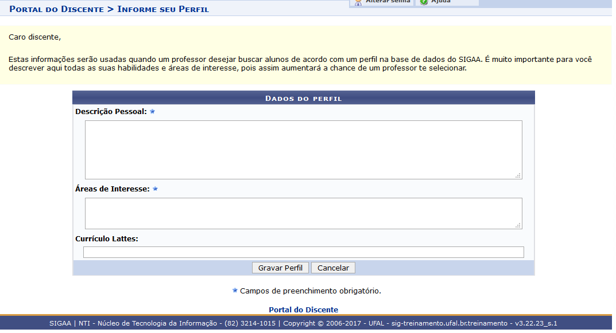Click resize handle of Descrição Pessoal box
This screenshot has height=333, width=616.
point(518,175)
